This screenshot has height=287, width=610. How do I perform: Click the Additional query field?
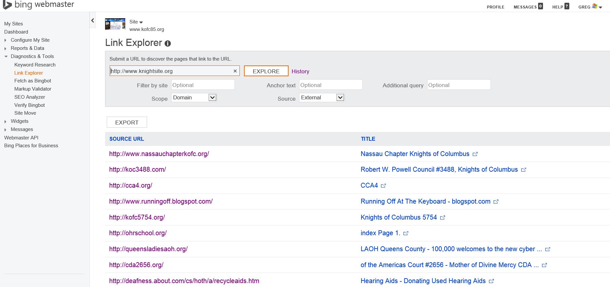tap(459, 85)
